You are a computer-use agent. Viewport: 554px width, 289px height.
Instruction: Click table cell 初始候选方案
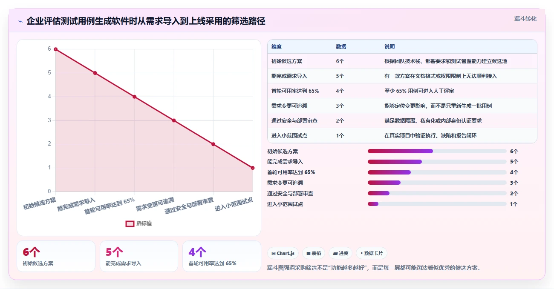tap(287, 61)
